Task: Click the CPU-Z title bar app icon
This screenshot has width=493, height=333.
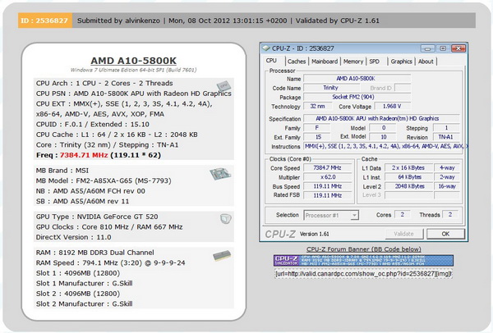Action: [267, 47]
